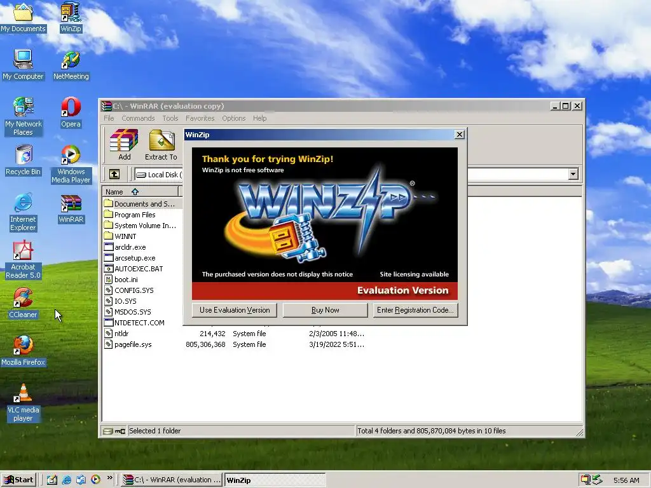Select the NetMeeting desktop icon
Viewport: 651px width, 488px height.
pyautogui.click(x=71, y=65)
